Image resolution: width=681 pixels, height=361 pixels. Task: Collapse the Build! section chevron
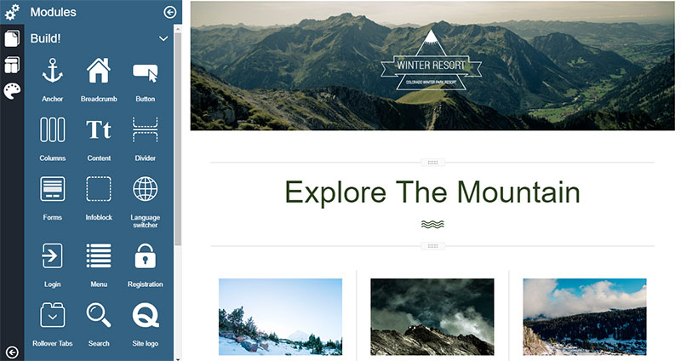(x=163, y=38)
